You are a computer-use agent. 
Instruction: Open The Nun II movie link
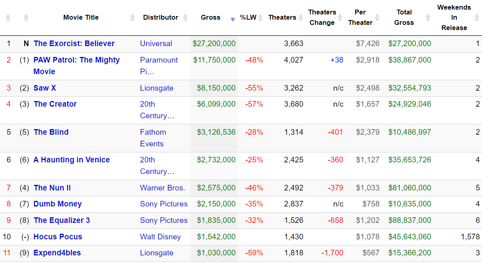52,188
